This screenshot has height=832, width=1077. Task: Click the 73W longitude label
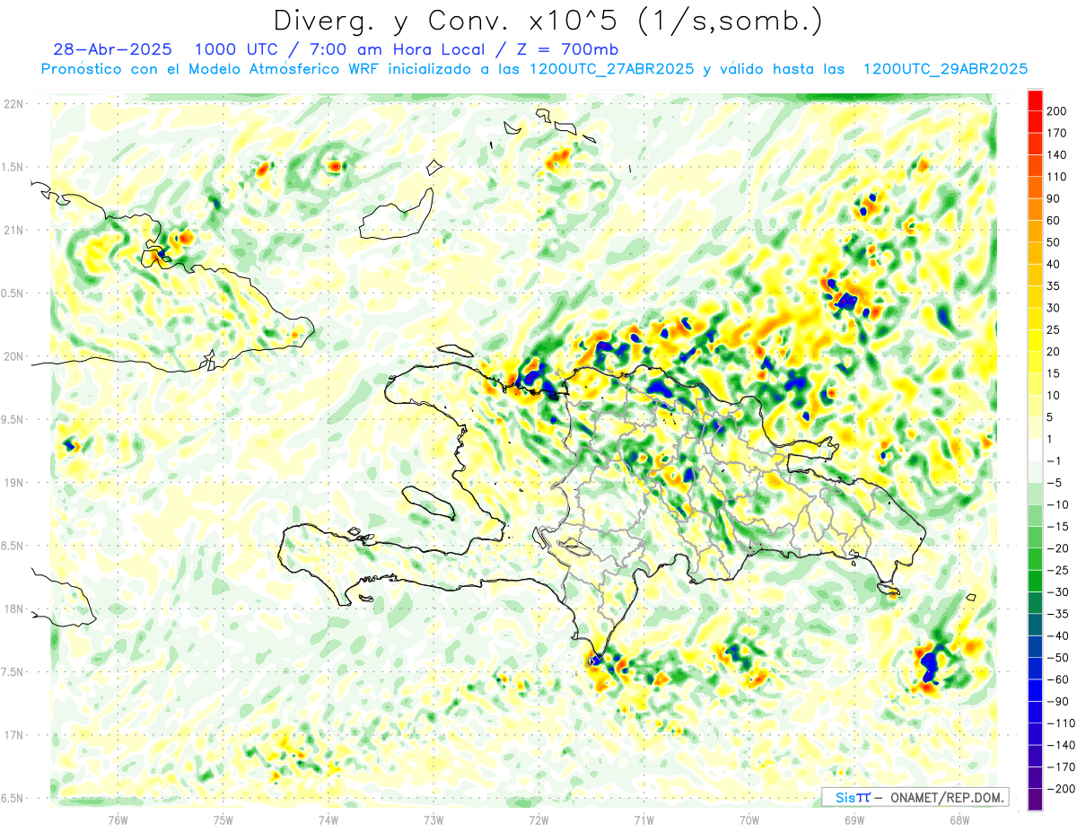click(433, 819)
